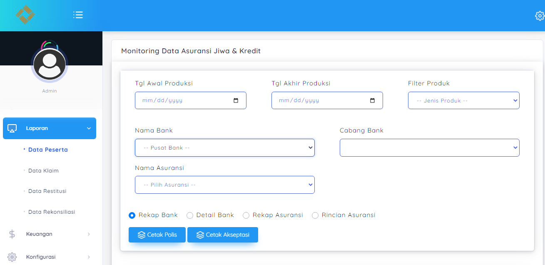
Task: Select the Rekap Bank radio button
Action: [132, 215]
